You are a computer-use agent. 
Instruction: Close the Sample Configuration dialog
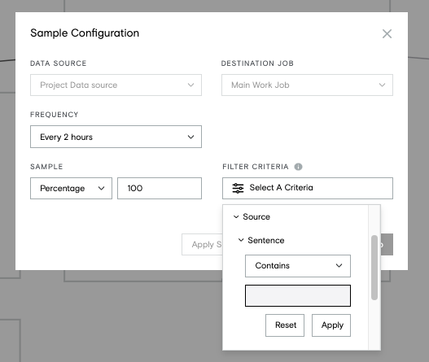[387, 34]
